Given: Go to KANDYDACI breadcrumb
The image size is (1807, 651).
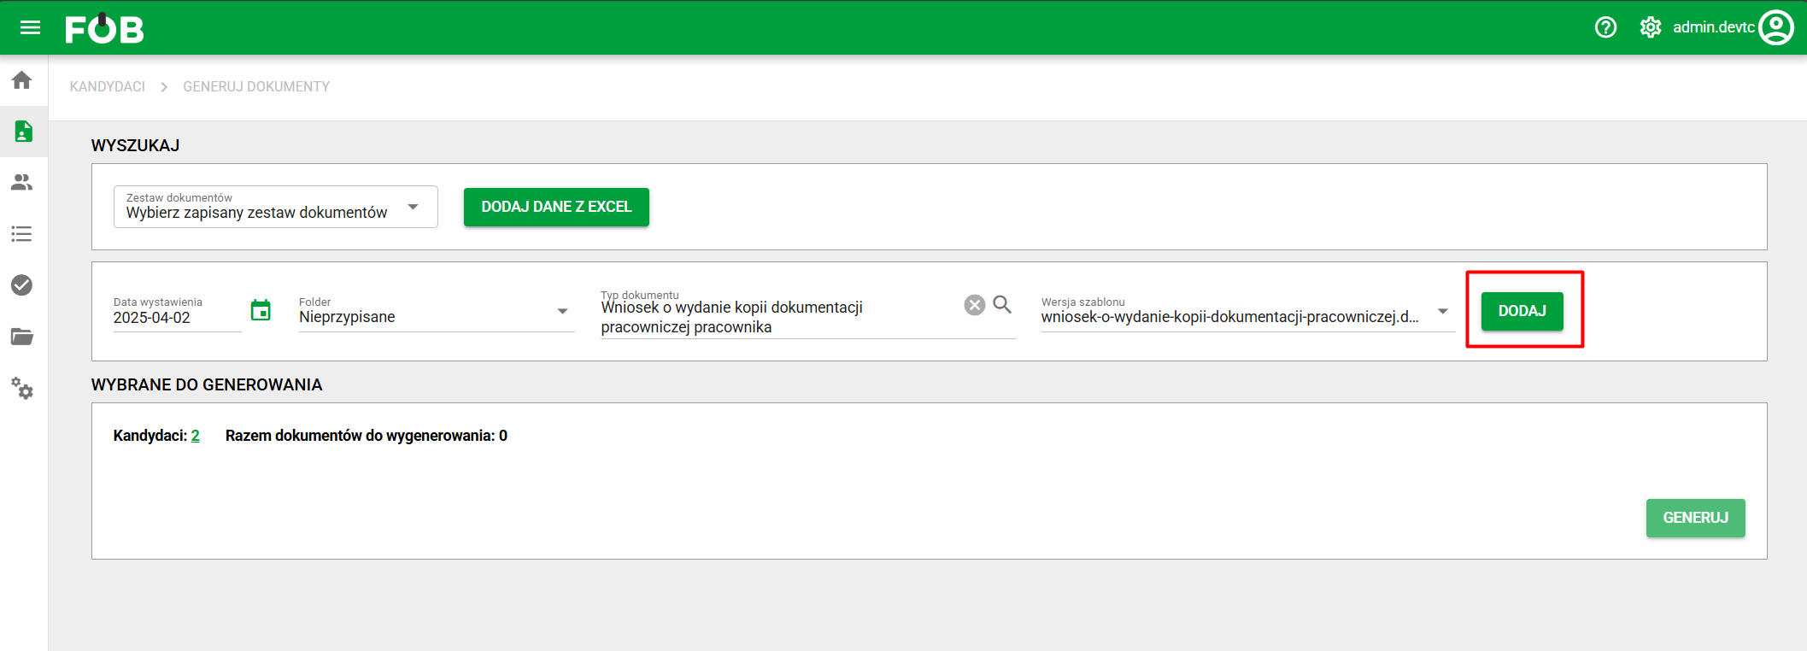Looking at the screenshot, I should pyautogui.click(x=108, y=86).
